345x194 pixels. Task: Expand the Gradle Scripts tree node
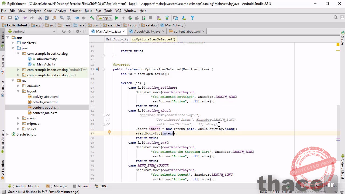click(x=8, y=134)
